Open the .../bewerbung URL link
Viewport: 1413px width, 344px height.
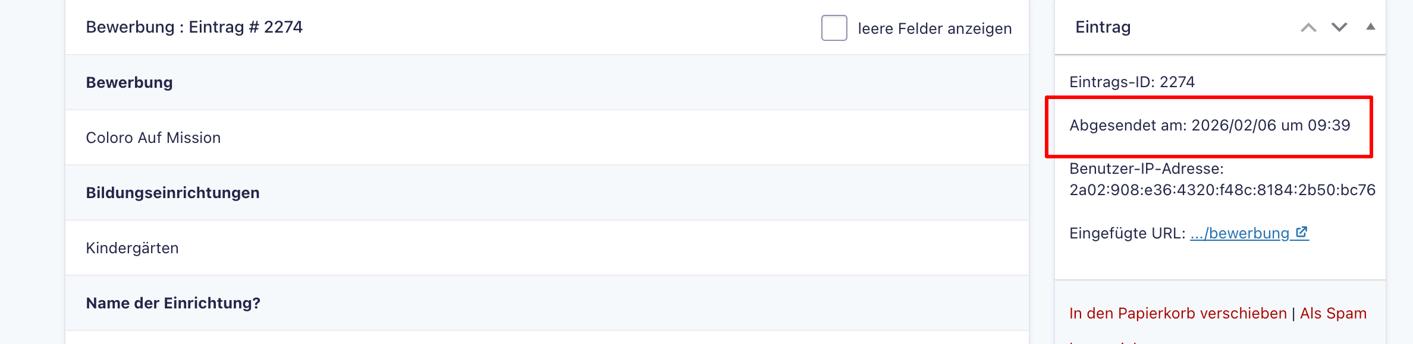pyautogui.click(x=1239, y=233)
